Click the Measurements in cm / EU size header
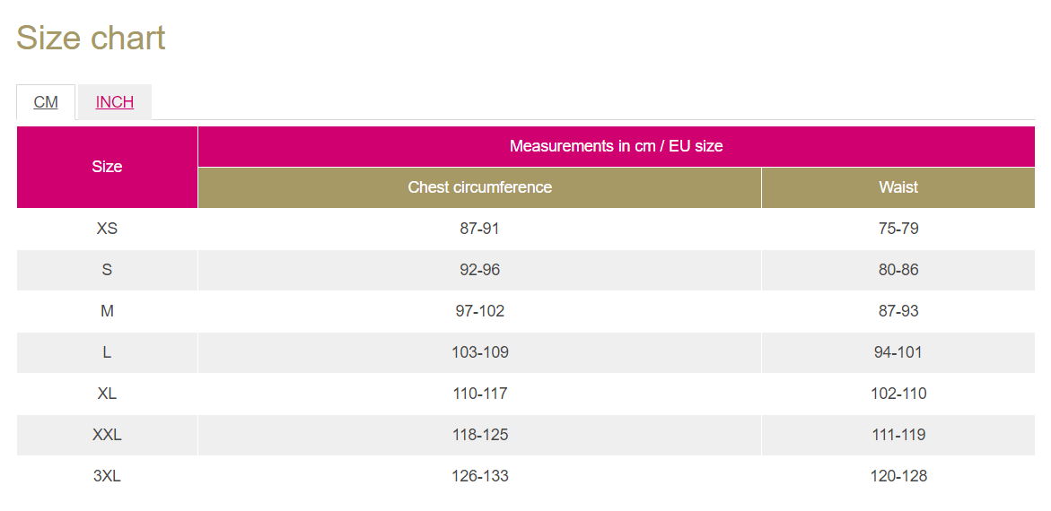Screen dimensions: 1051x511 pyautogui.click(x=617, y=146)
